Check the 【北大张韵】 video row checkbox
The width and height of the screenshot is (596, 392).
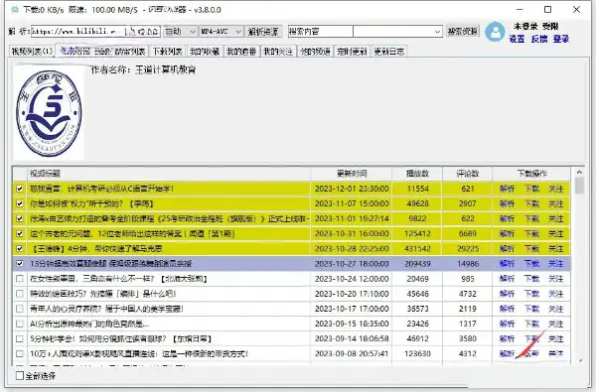coord(20,279)
